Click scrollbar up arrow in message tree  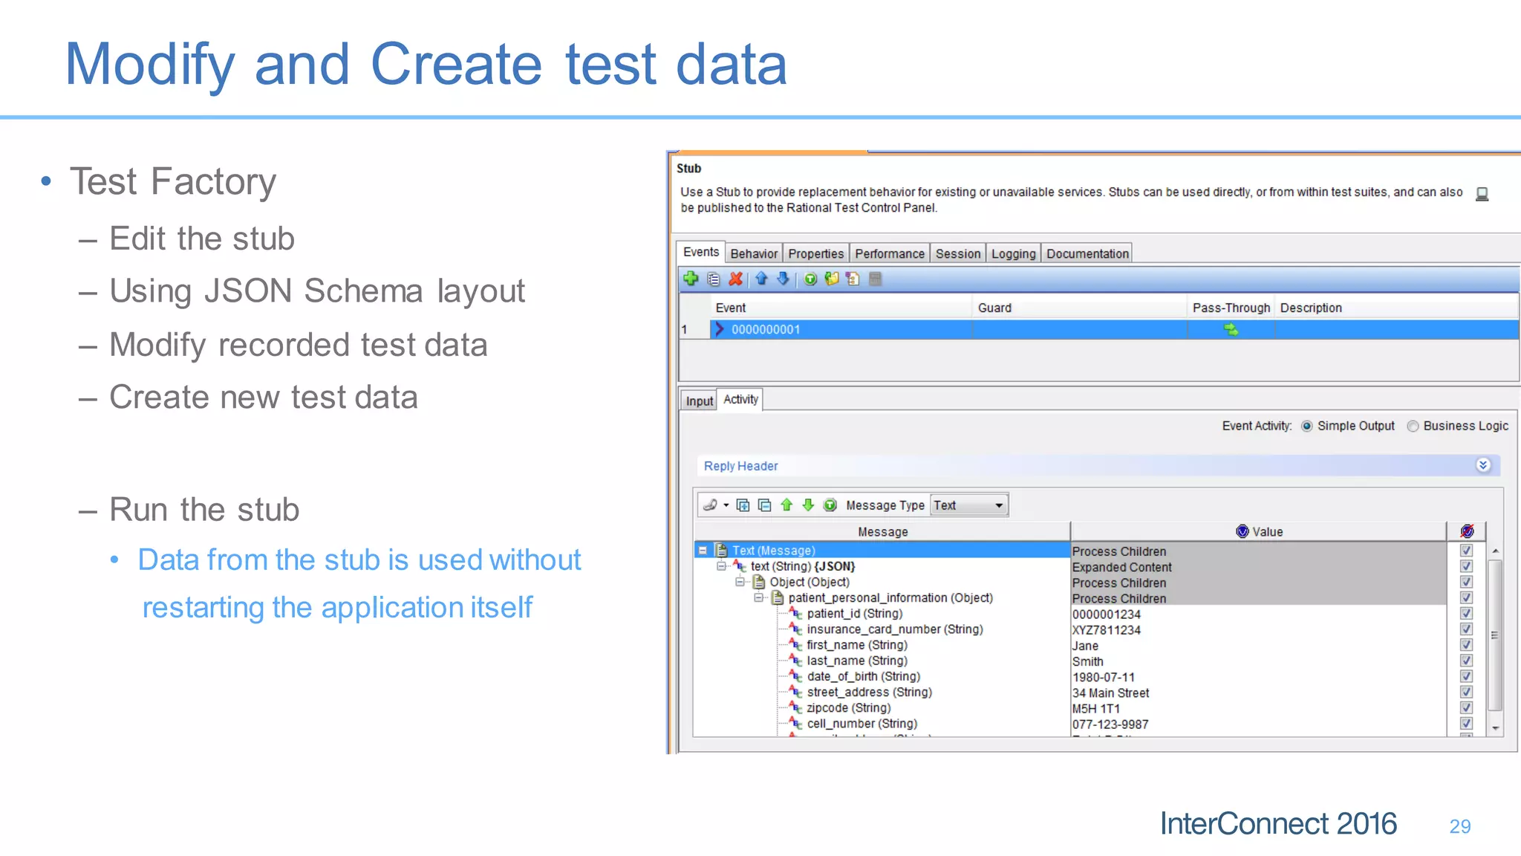coord(1495,551)
